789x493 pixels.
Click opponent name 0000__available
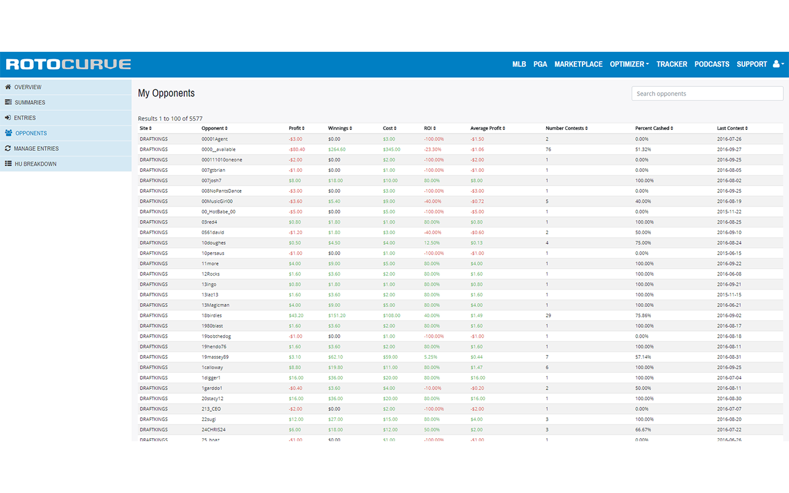tap(218, 150)
